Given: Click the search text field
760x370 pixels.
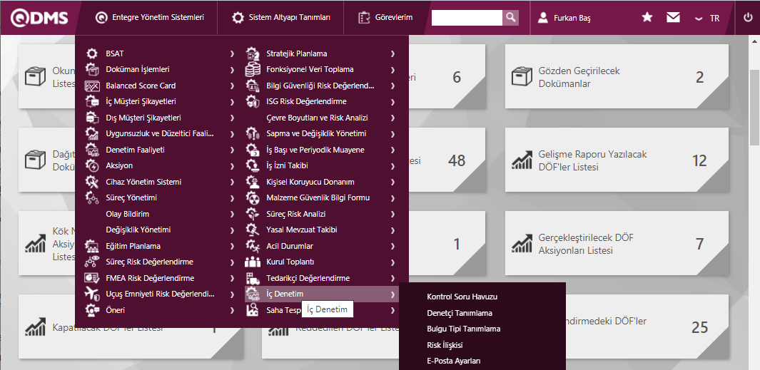Looking at the screenshot, I should (x=467, y=17).
